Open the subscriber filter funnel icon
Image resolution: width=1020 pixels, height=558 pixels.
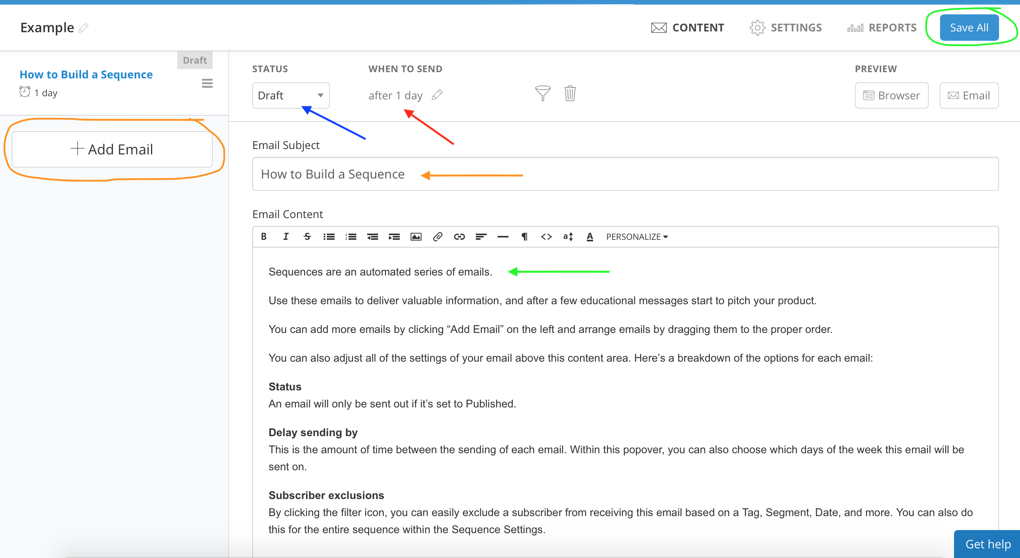[543, 94]
